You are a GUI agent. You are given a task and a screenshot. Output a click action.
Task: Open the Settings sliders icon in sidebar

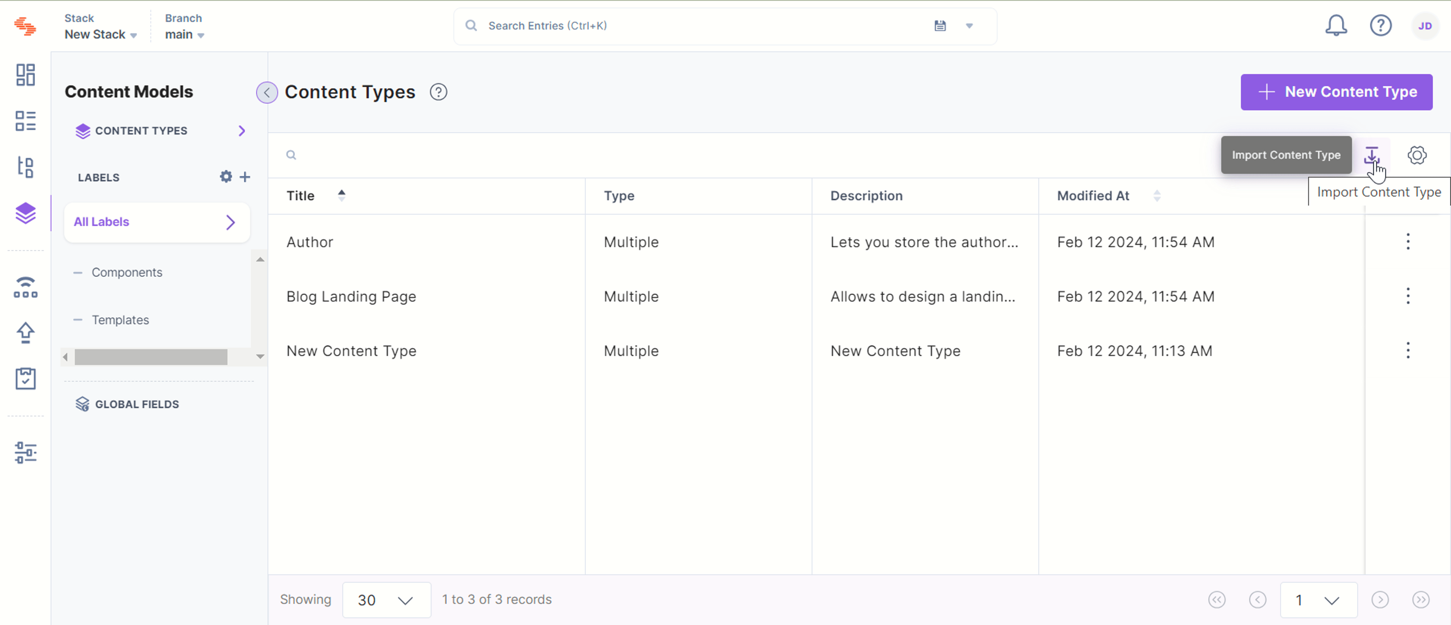(25, 452)
